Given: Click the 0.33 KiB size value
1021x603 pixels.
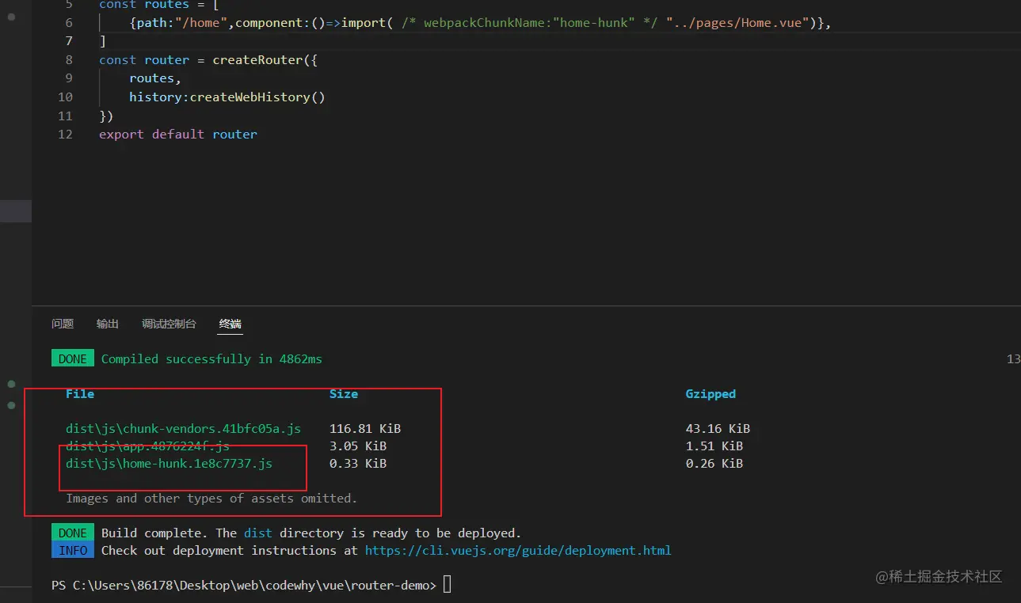Looking at the screenshot, I should pyautogui.click(x=358, y=463).
